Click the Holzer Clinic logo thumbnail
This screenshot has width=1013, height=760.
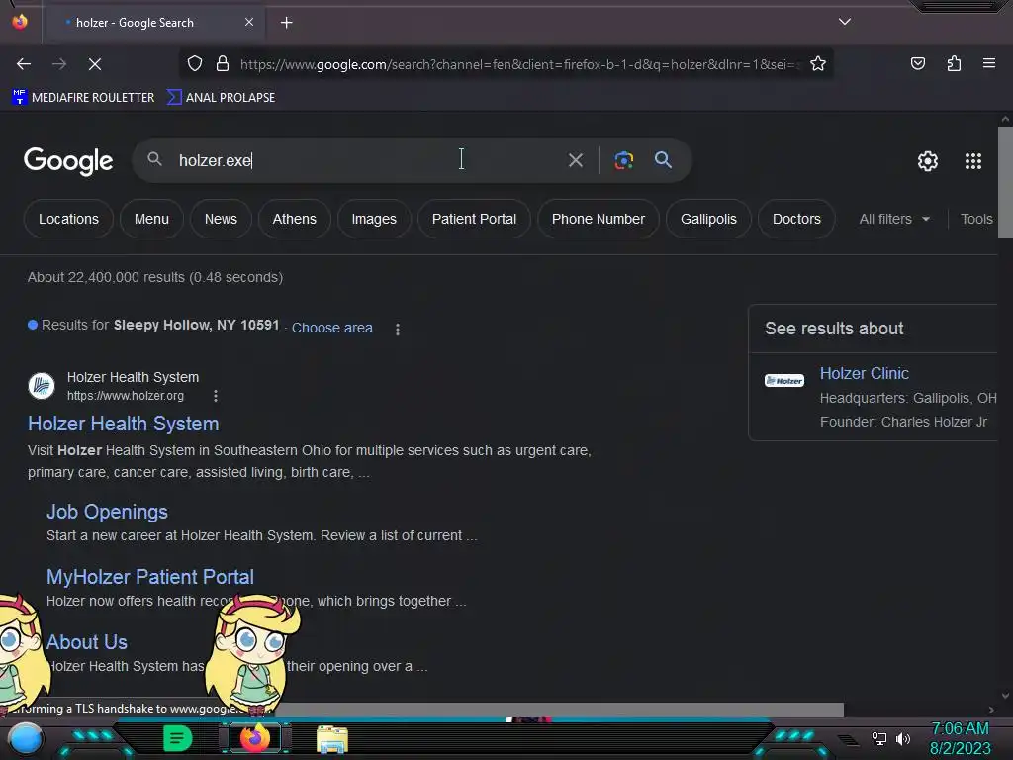[784, 381]
